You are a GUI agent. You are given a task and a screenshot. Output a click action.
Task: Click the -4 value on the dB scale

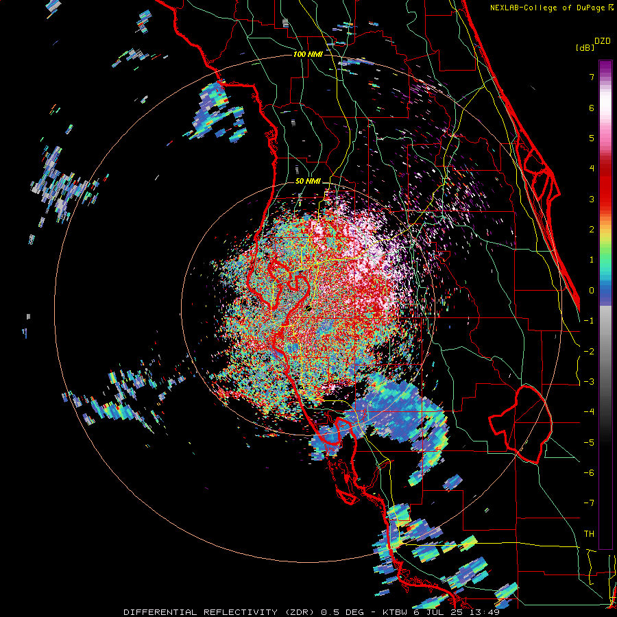coord(589,412)
